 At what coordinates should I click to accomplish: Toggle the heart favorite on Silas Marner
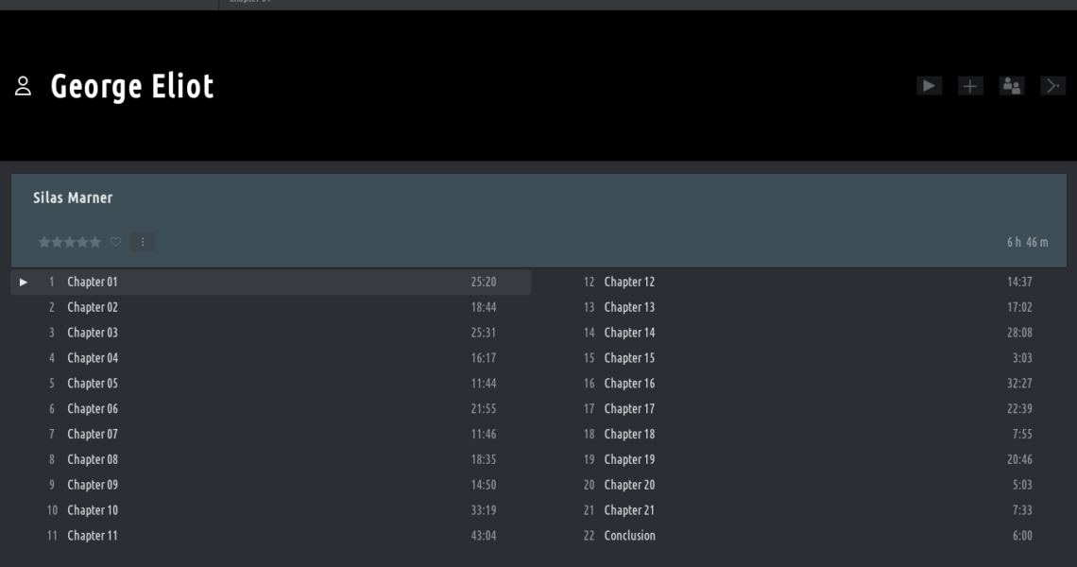pos(116,242)
